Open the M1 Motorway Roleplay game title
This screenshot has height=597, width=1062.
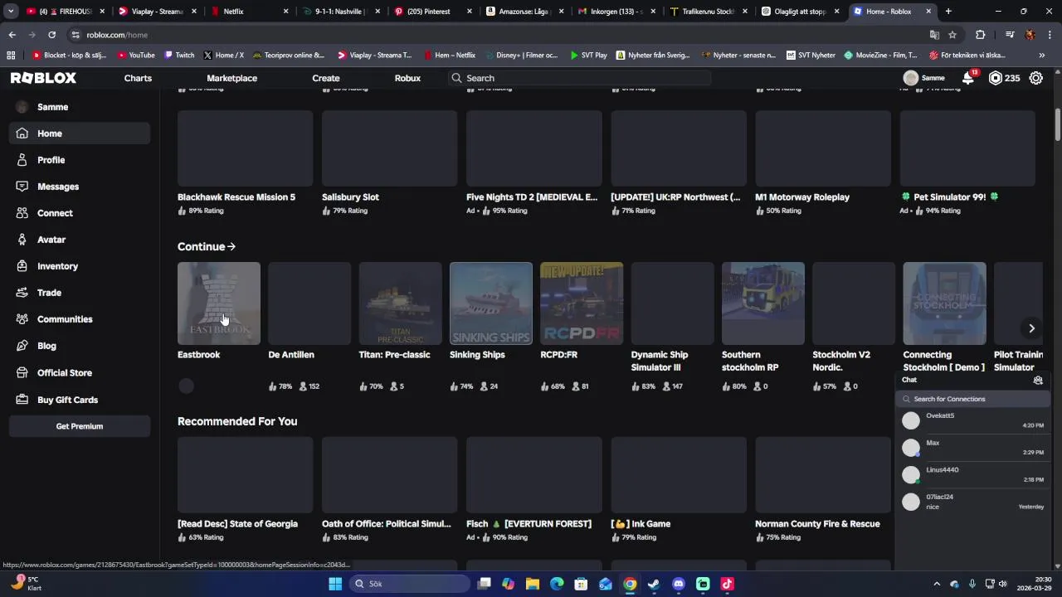point(802,197)
